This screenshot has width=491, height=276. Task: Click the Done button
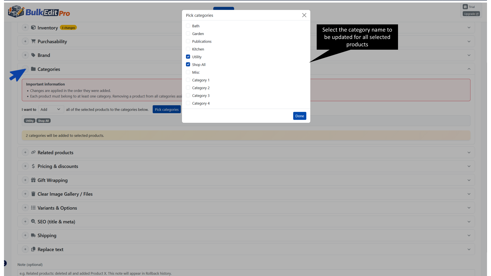(300, 116)
